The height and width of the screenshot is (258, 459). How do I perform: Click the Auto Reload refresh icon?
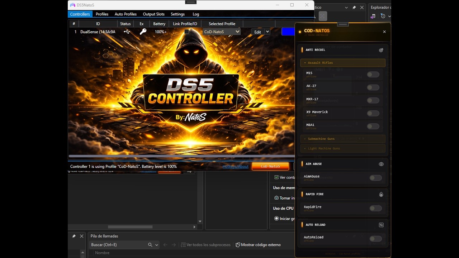pyautogui.click(x=381, y=225)
